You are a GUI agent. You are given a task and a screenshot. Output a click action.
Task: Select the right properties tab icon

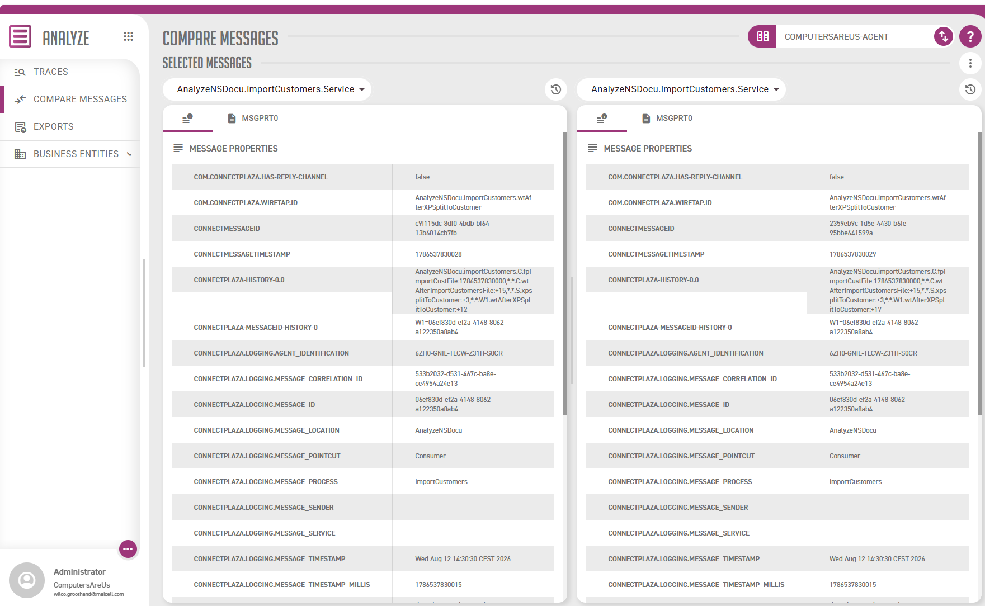pyautogui.click(x=602, y=118)
